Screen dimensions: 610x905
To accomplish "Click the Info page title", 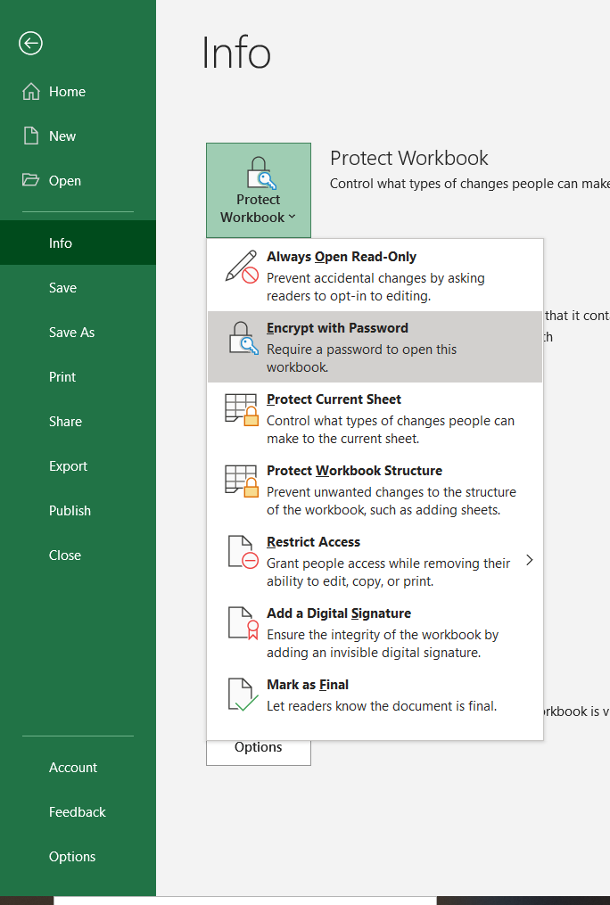I will (236, 53).
